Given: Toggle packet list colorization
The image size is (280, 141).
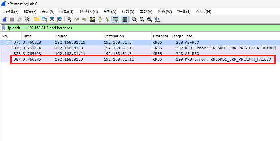Looking at the screenshot, I should tap(125, 19).
